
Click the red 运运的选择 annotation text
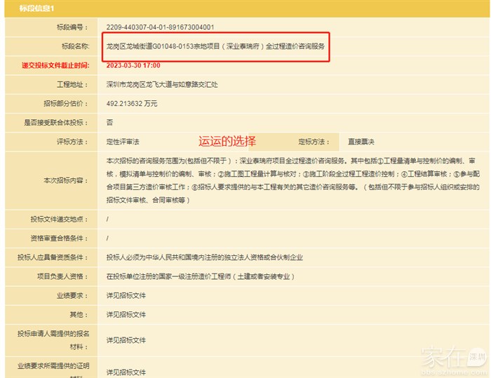[227, 140]
